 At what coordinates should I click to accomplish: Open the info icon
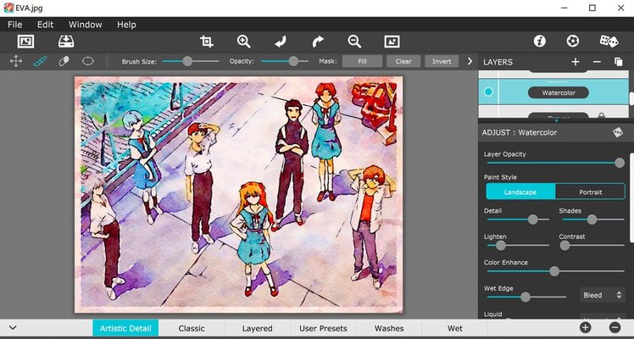tap(539, 42)
